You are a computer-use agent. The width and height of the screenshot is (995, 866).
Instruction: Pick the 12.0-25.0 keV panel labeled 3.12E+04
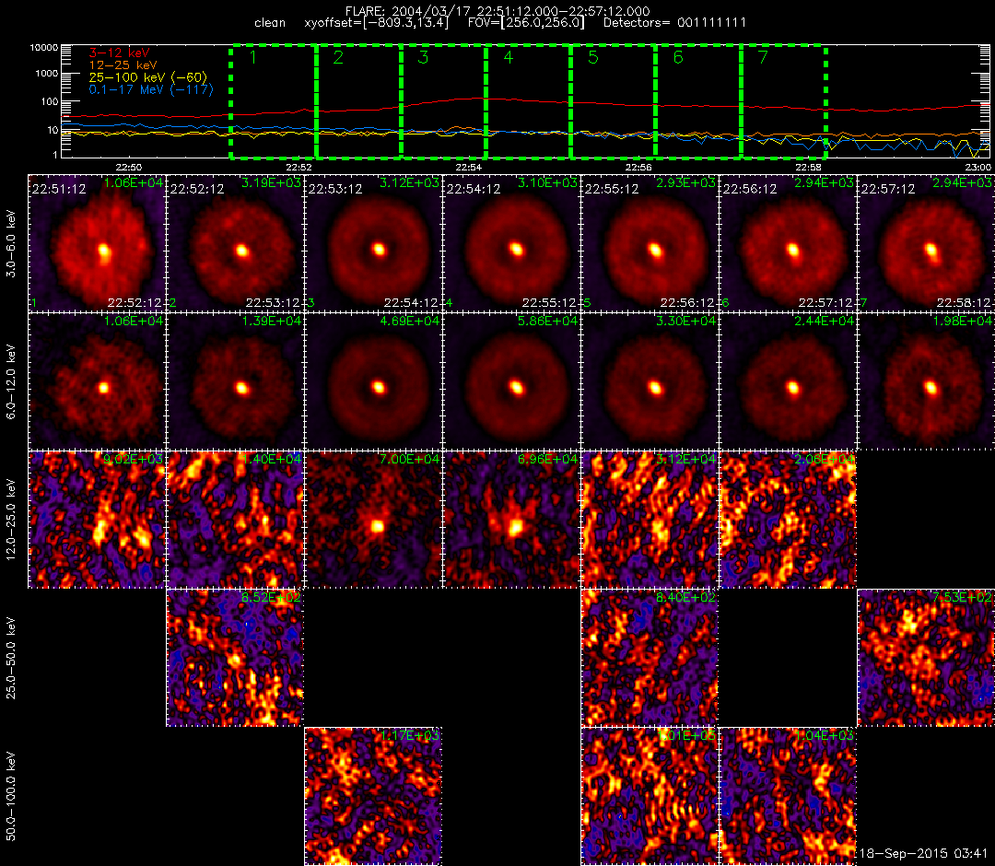pos(650,521)
